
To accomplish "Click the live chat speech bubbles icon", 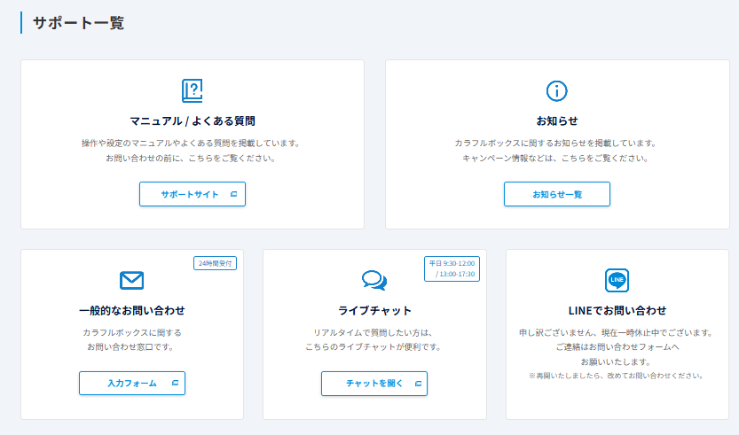I will [x=374, y=281].
